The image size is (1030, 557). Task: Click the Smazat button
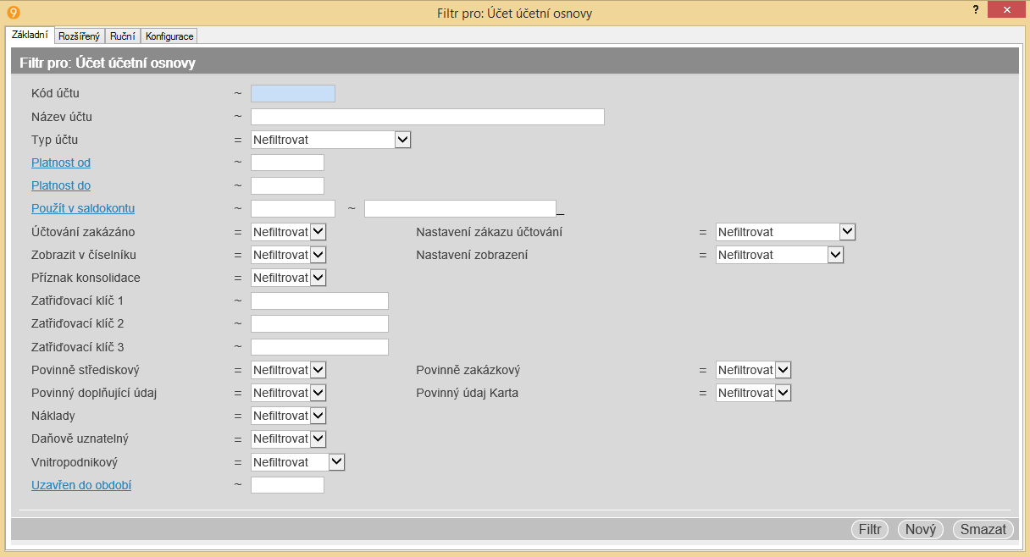(983, 529)
